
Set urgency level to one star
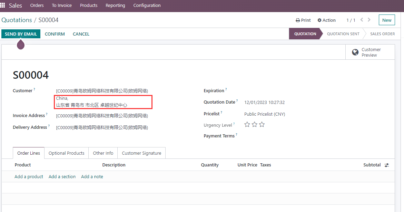247,125
